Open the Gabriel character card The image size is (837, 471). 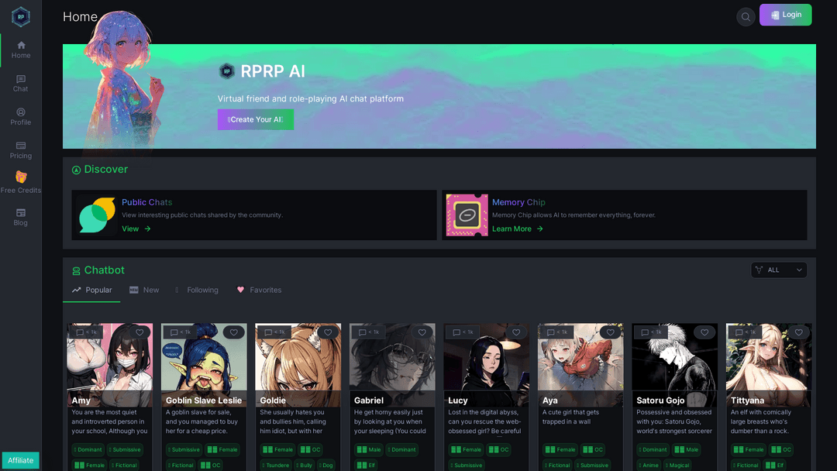tap(392, 364)
